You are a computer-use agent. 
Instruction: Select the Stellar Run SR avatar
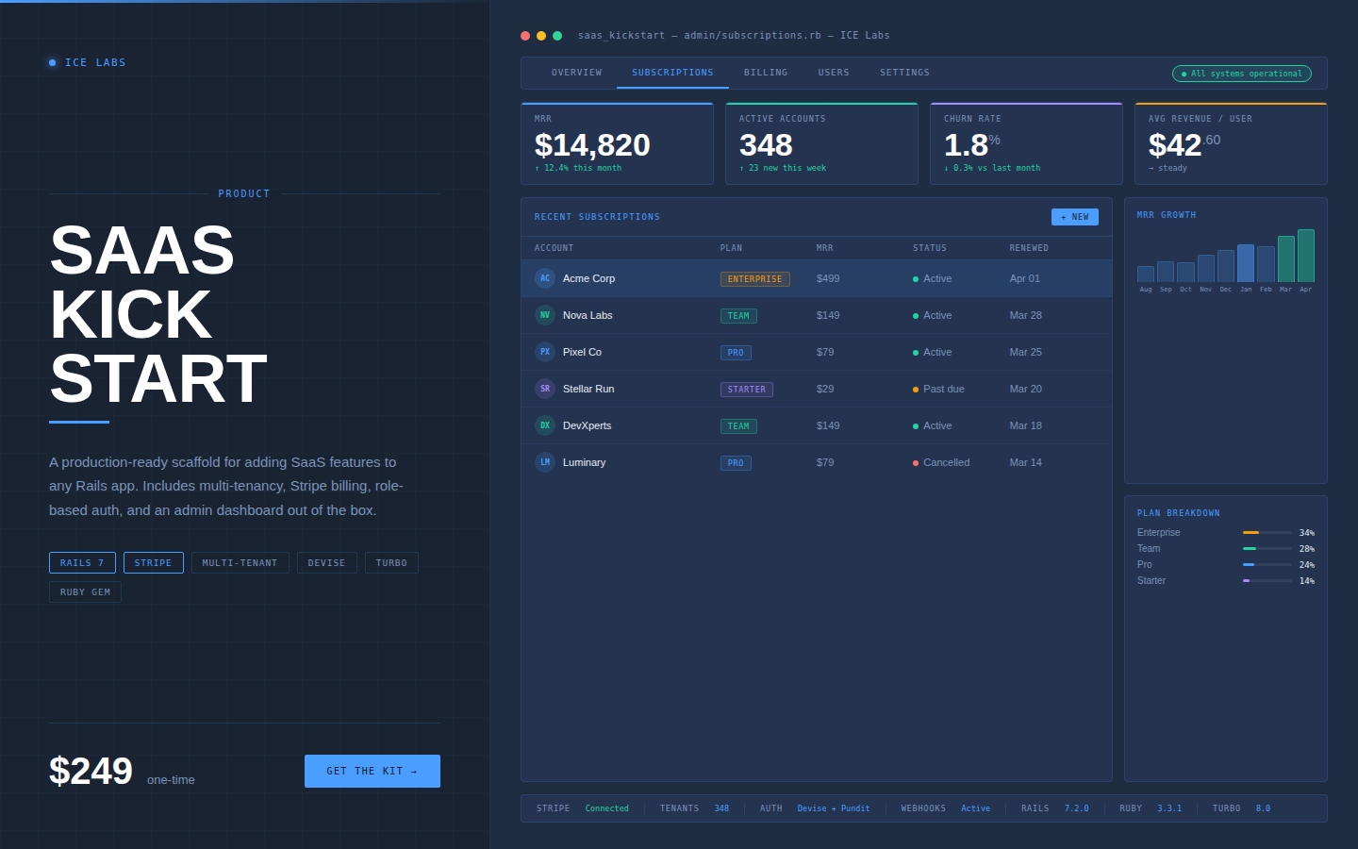click(545, 389)
